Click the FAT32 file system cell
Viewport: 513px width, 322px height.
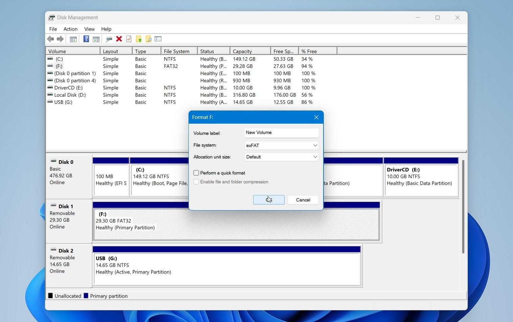pyautogui.click(x=171, y=66)
